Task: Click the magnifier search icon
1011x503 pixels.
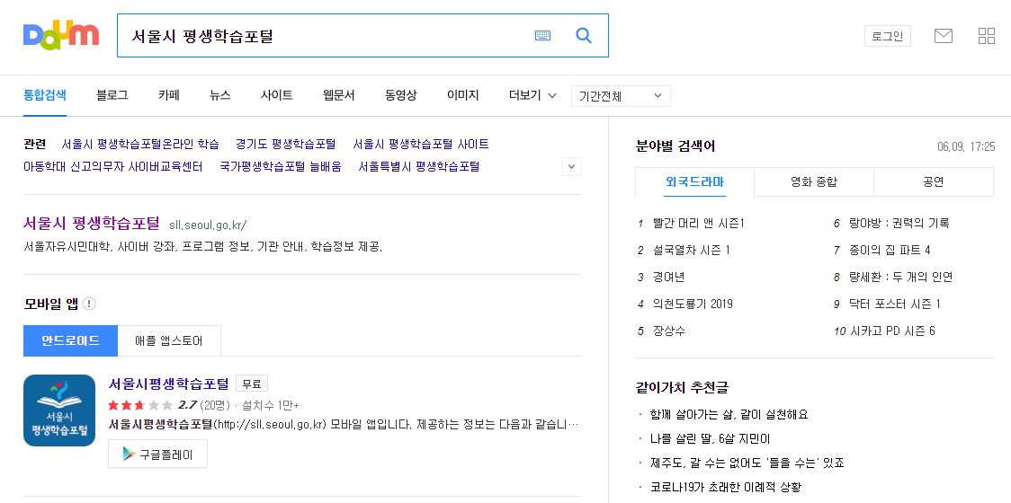Action: (x=584, y=35)
